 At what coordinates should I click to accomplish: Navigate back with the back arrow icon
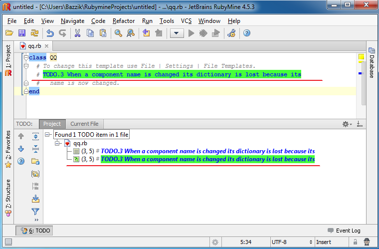(x=146, y=32)
